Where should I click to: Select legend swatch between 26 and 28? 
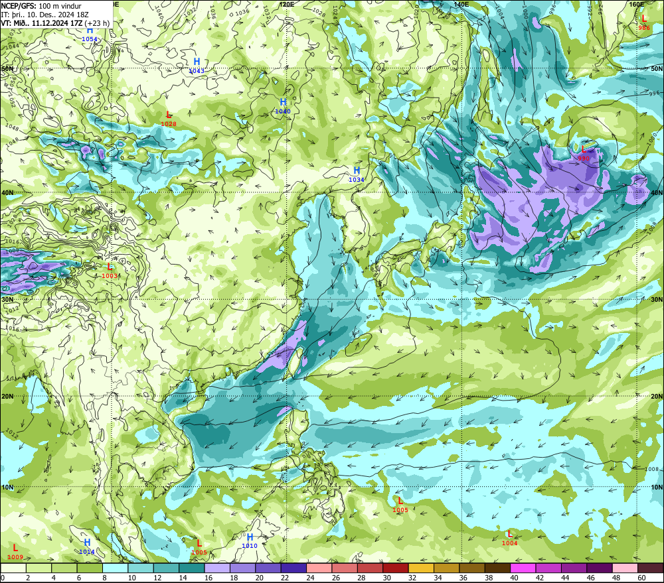[345, 568]
